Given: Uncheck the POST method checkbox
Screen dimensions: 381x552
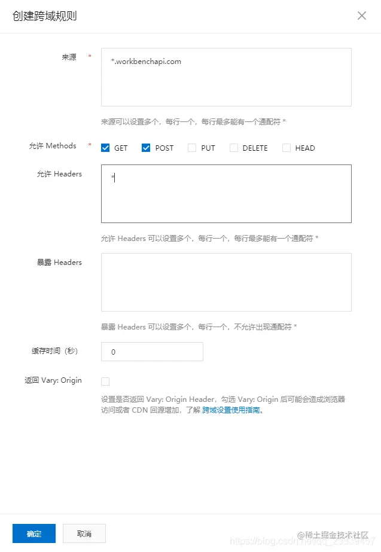Looking at the screenshot, I should [146, 148].
